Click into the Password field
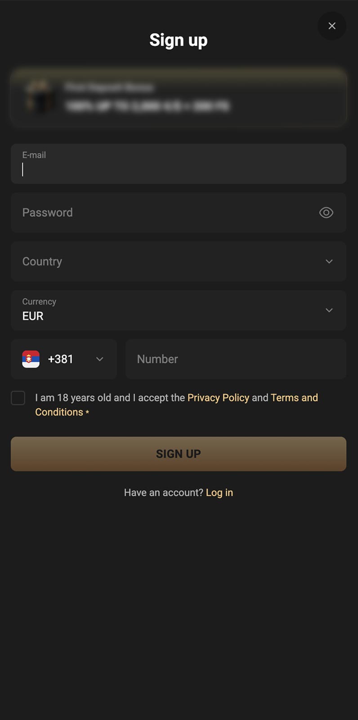Screen dimensions: 358x720 [x=166, y=213]
